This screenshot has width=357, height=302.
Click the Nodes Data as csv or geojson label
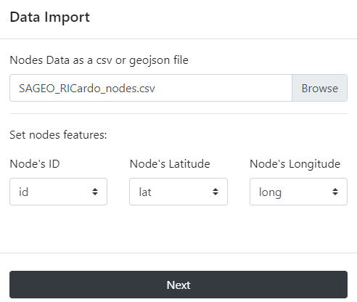(x=99, y=60)
